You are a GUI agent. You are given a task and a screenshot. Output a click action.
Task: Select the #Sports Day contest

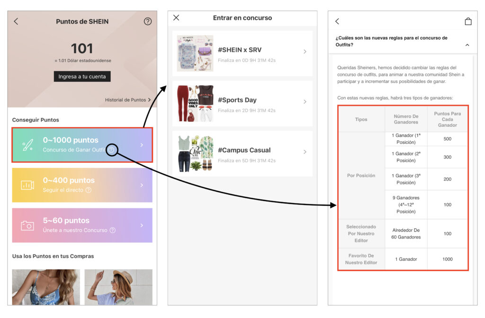242,104
